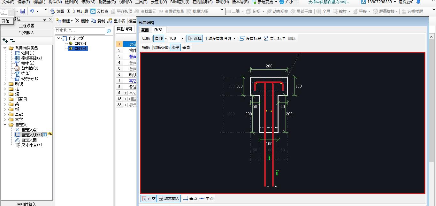Click the collapse-all minus icon

point(12,41)
